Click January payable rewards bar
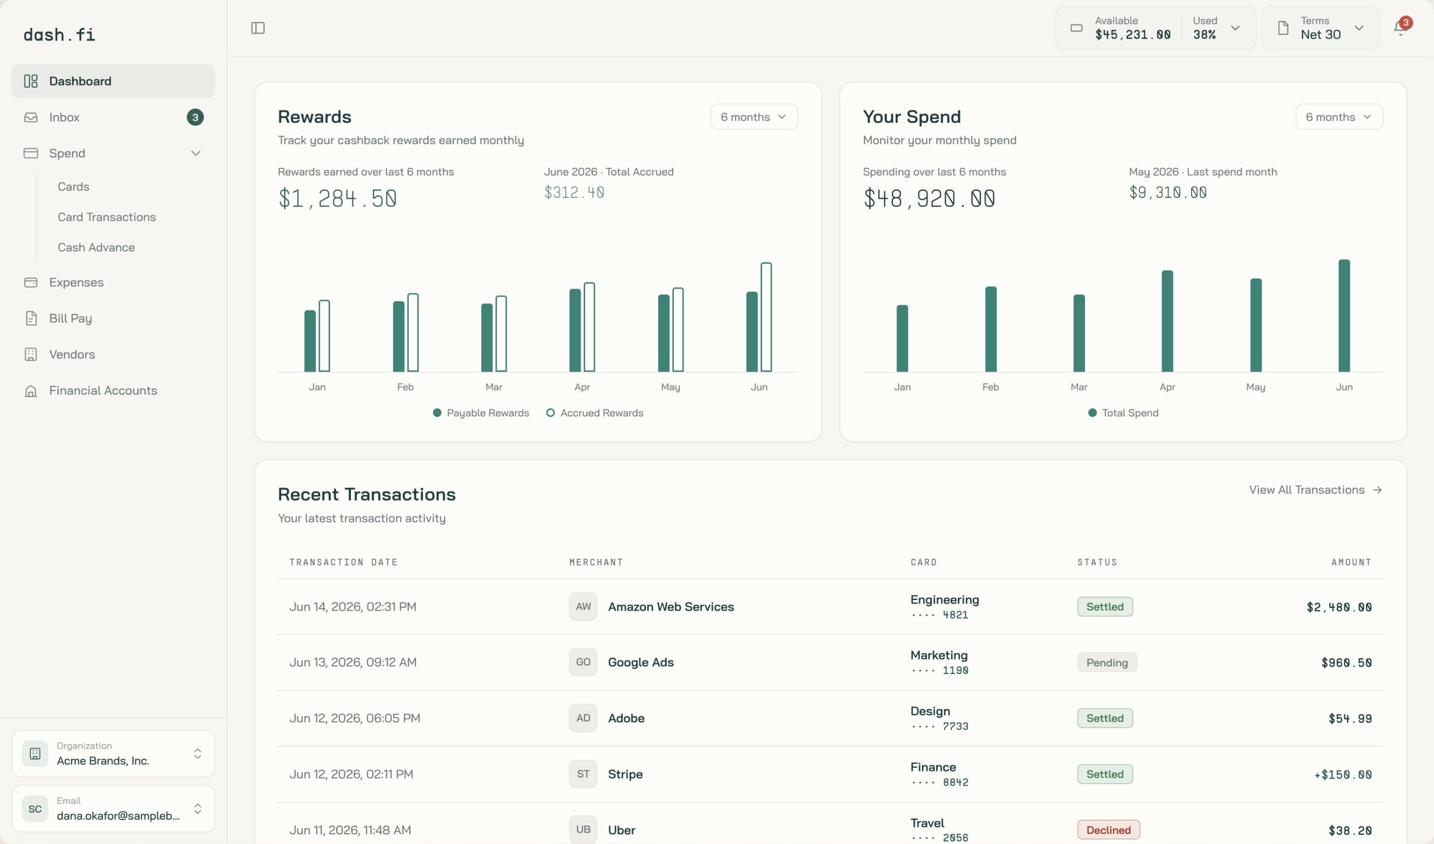This screenshot has width=1434, height=844. 310,341
